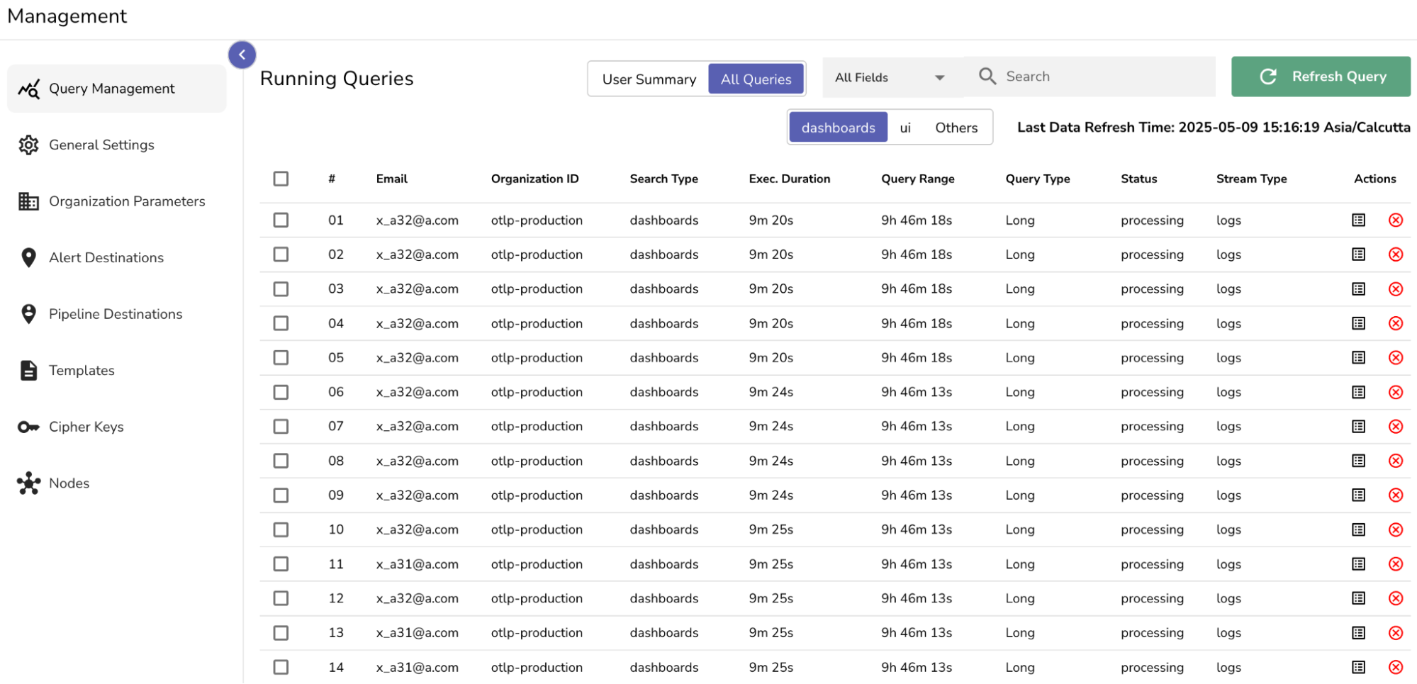View query details for row 01
This screenshot has height=684, width=1417.
click(x=1359, y=220)
